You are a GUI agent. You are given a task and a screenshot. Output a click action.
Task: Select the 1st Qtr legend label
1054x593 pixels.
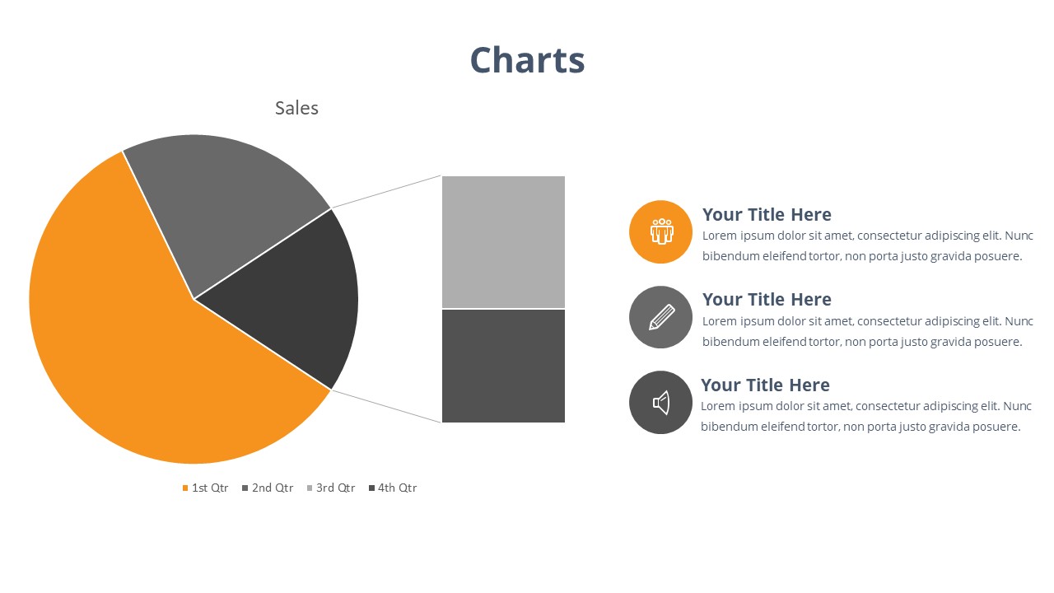tap(210, 488)
